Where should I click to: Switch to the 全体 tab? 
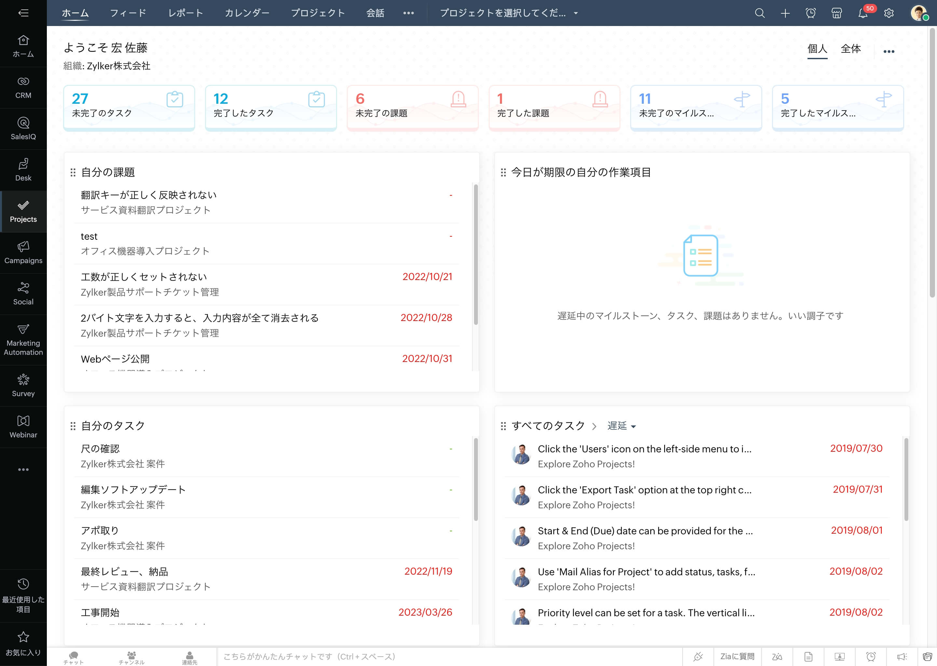850,49
